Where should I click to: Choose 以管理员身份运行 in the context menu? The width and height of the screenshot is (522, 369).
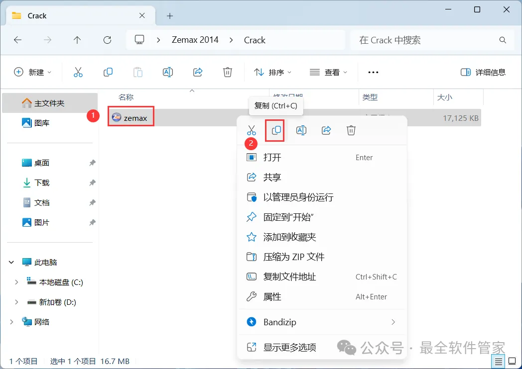coord(322,197)
